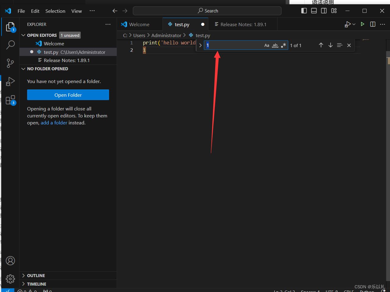Go to next match with down arrow
390x292 pixels.
coord(330,45)
